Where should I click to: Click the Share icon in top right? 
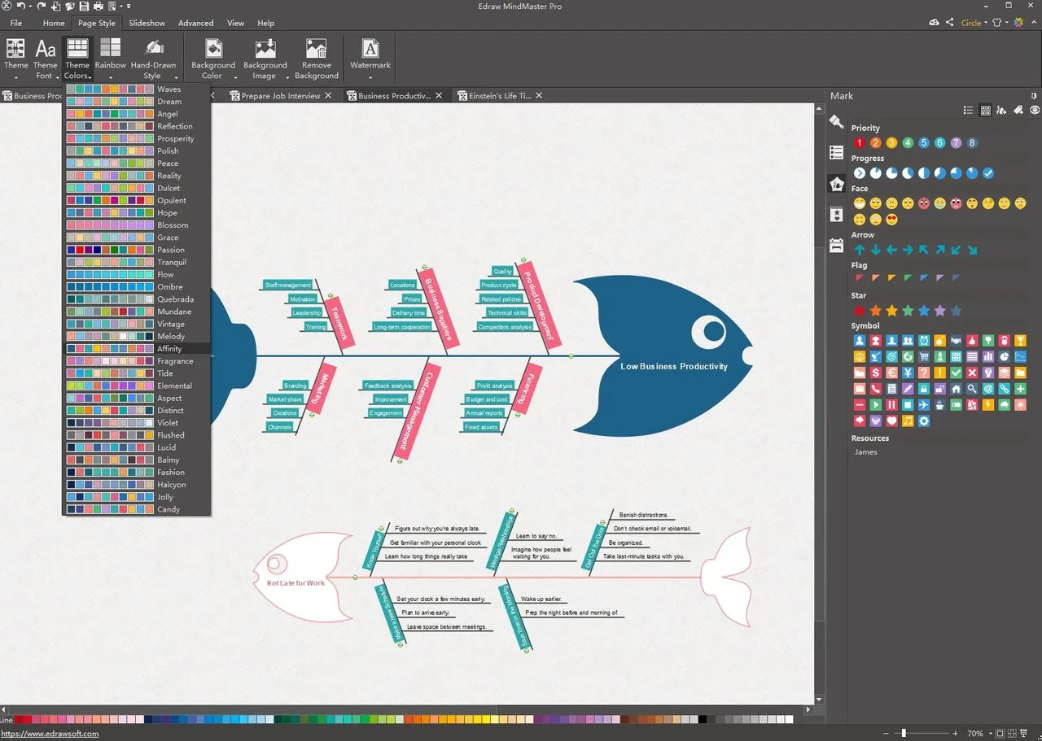coord(950,23)
